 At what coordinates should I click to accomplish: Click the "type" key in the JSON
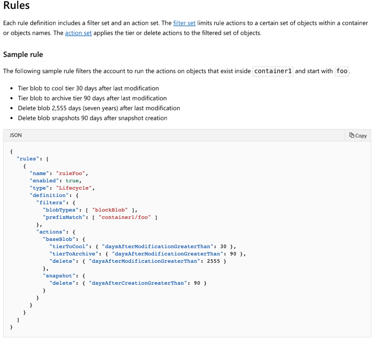39,188
